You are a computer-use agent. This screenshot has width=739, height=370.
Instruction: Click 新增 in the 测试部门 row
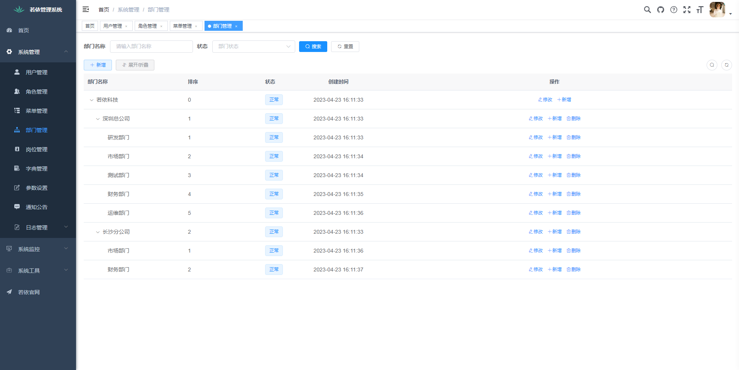555,175
